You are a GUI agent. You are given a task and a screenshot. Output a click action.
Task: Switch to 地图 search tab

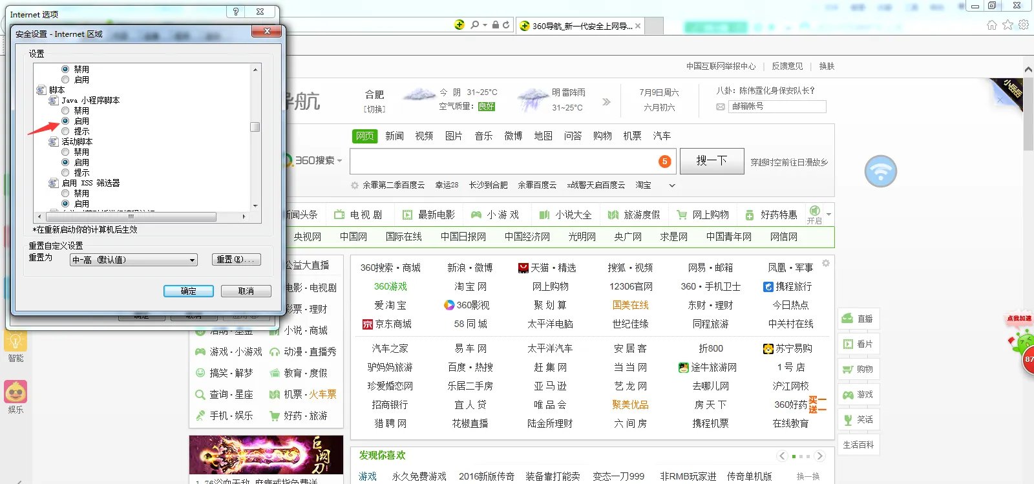pyautogui.click(x=543, y=136)
